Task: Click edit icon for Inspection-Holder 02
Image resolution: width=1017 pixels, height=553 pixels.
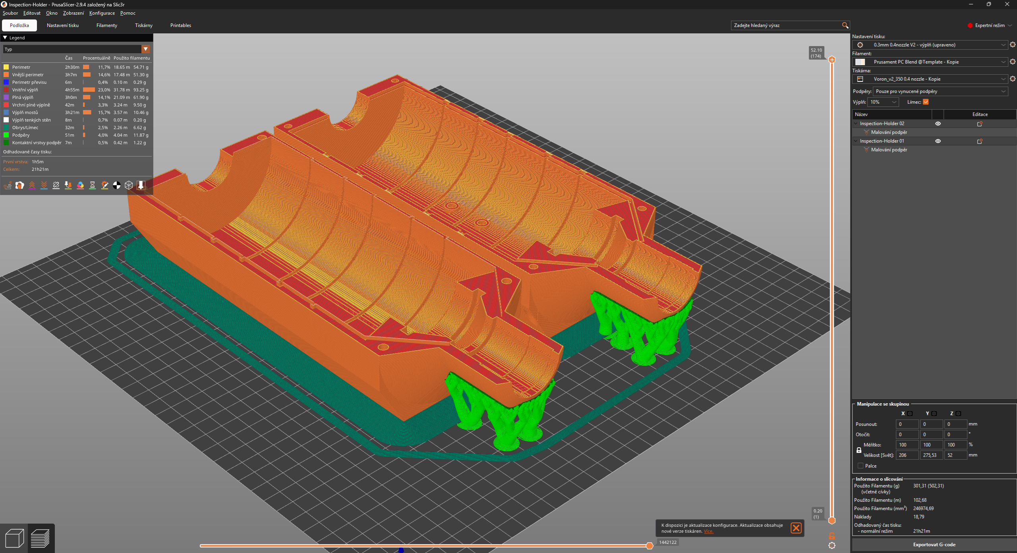Action: [x=980, y=124]
